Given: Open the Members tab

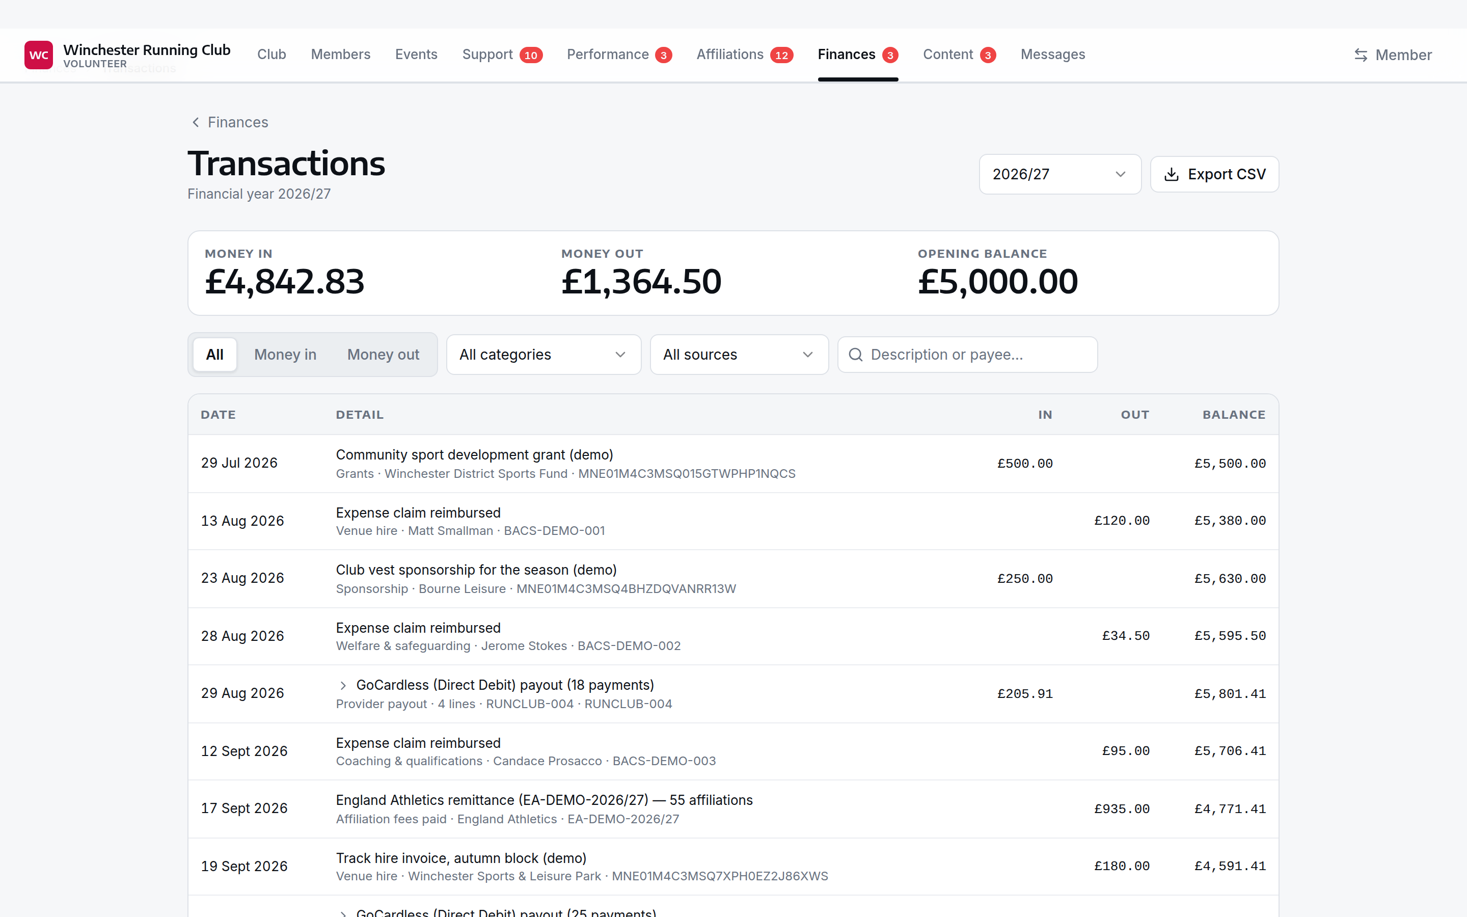Looking at the screenshot, I should pos(341,55).
